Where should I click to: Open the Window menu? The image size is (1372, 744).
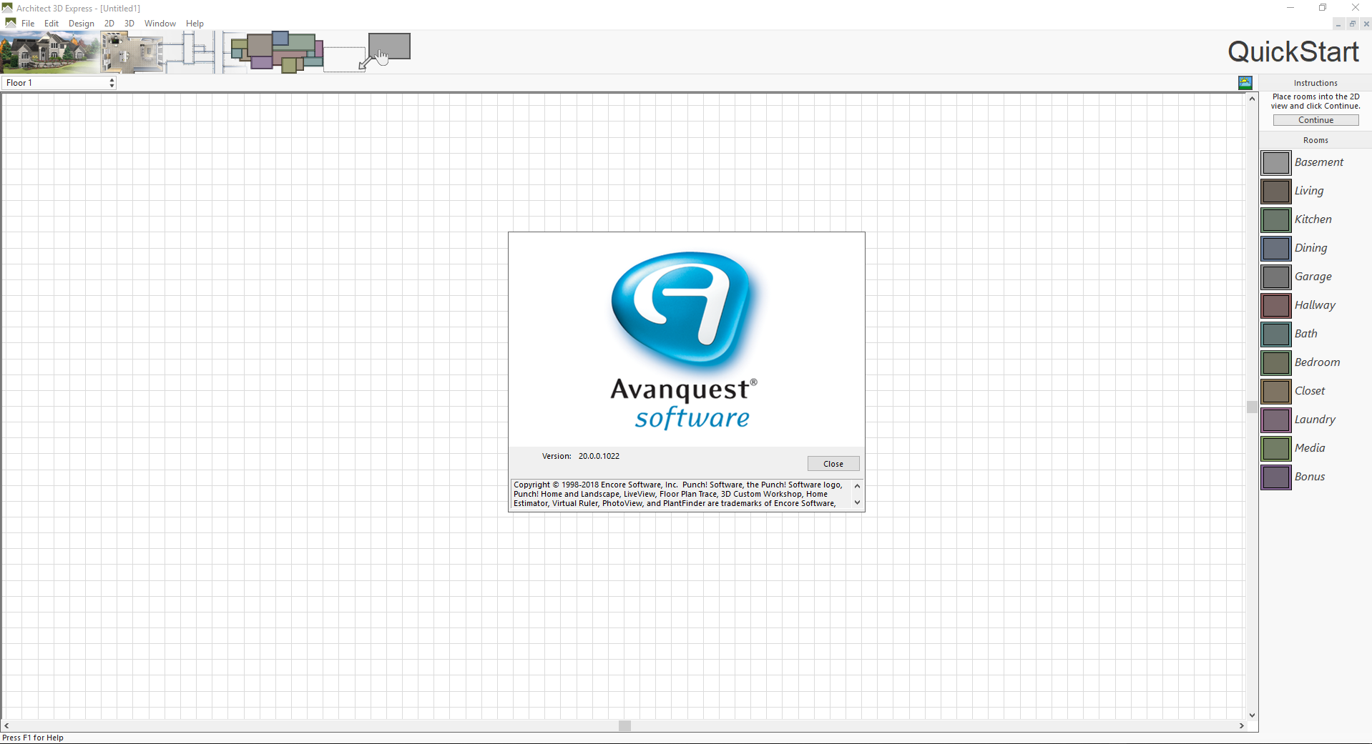[x=160, y=24]
